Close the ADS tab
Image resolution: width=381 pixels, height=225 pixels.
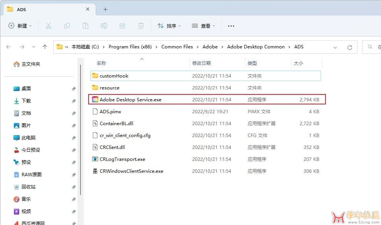coord(88,9)
